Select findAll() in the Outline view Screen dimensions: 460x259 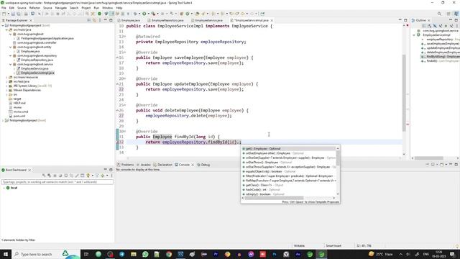[x=432, y=61]
